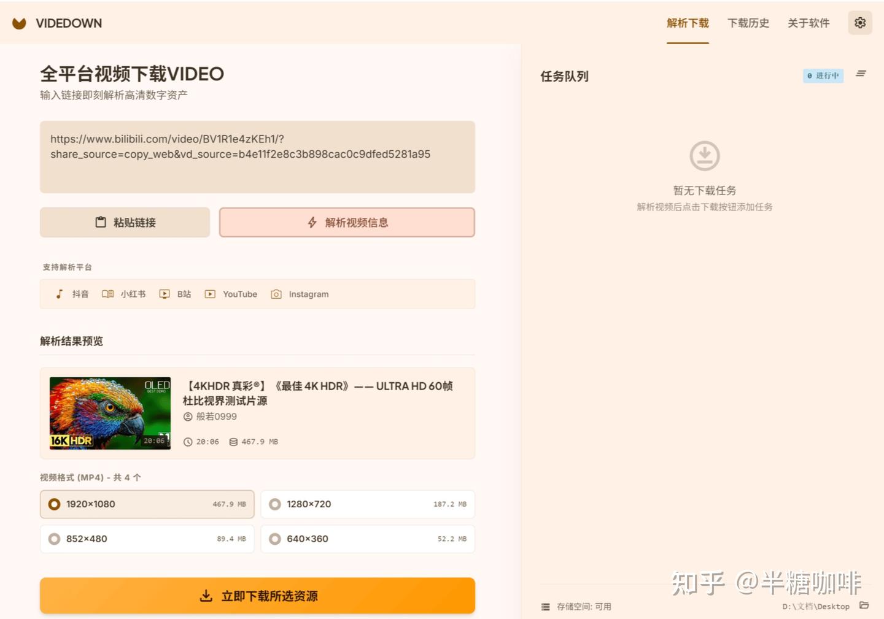Click the 视频格式 (MP4) - 共 4 个 label
The image size is (884, 619).
point(90,477)
